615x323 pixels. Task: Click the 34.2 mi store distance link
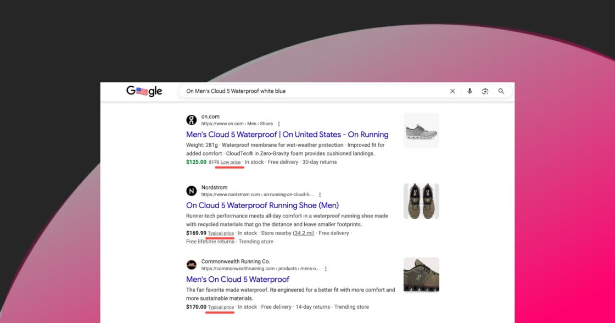pos(304,233)
